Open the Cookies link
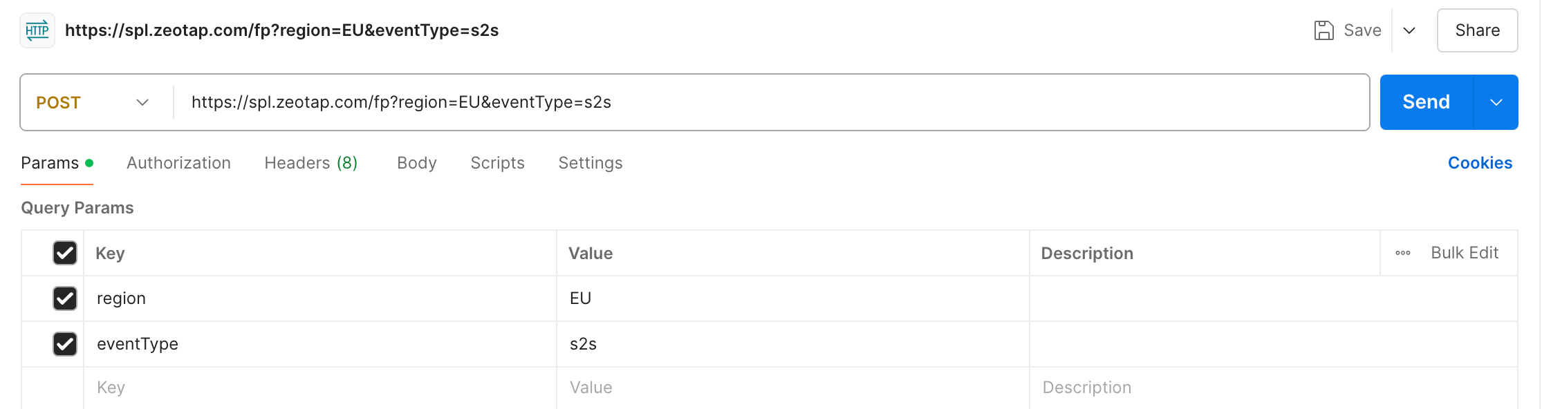Image resolution: width=1542 pixels, height=409 pixels. point(1480,163)
